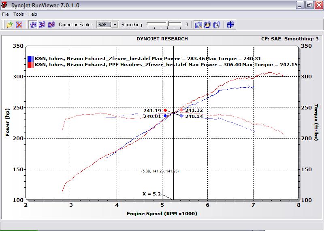Viewport: 324px width, 231px height.
Task: Minimize the RunViewer window
Action: tap(300, 5)
